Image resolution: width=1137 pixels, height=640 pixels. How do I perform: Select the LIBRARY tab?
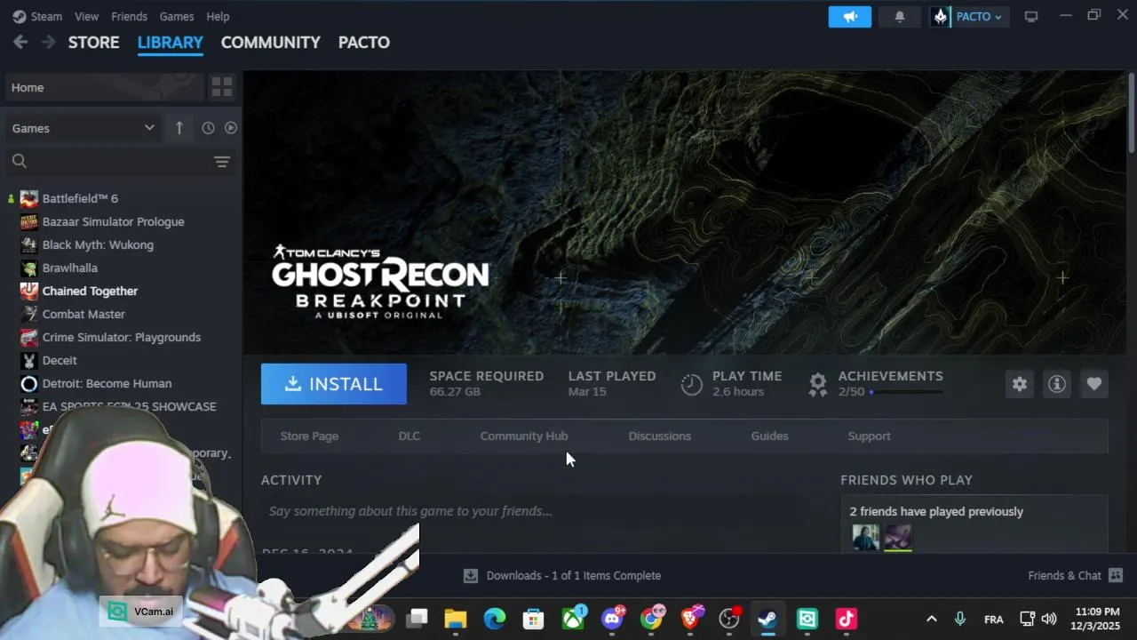pos(171,42)
